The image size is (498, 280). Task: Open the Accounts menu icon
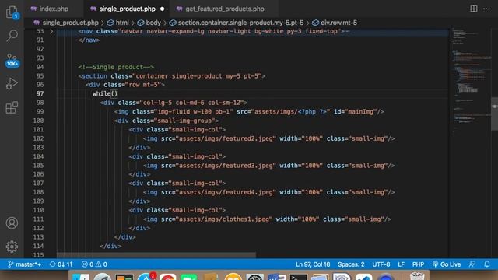[12, 223]
